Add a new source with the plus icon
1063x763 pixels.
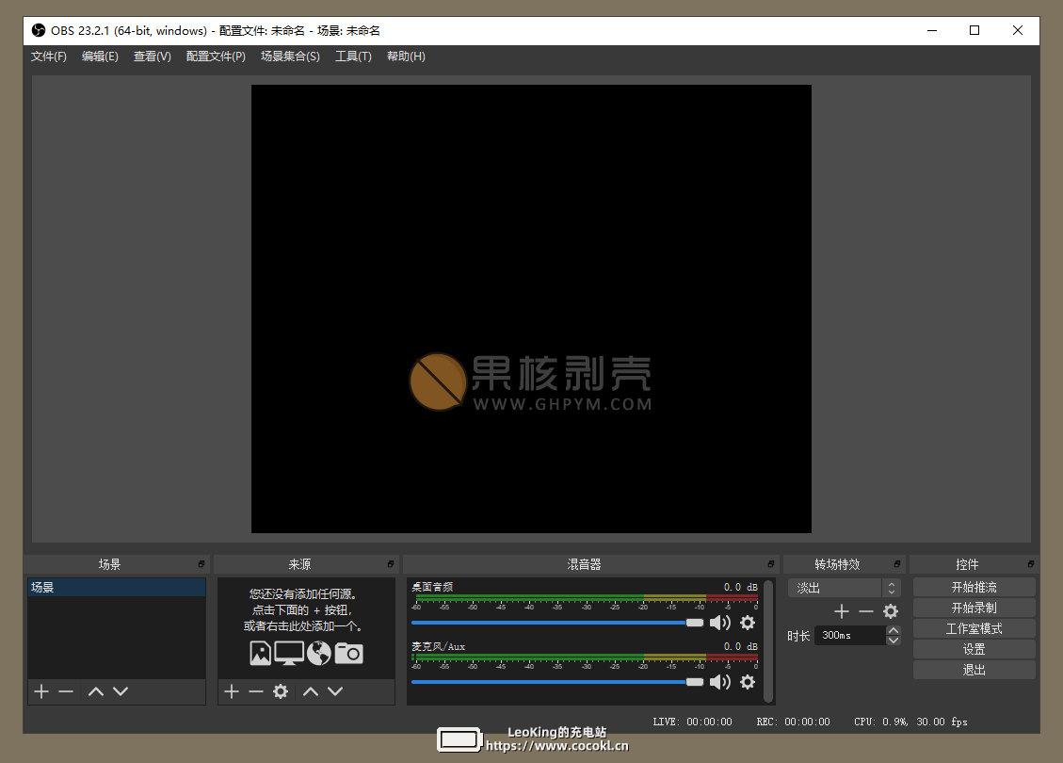(232, 691)
